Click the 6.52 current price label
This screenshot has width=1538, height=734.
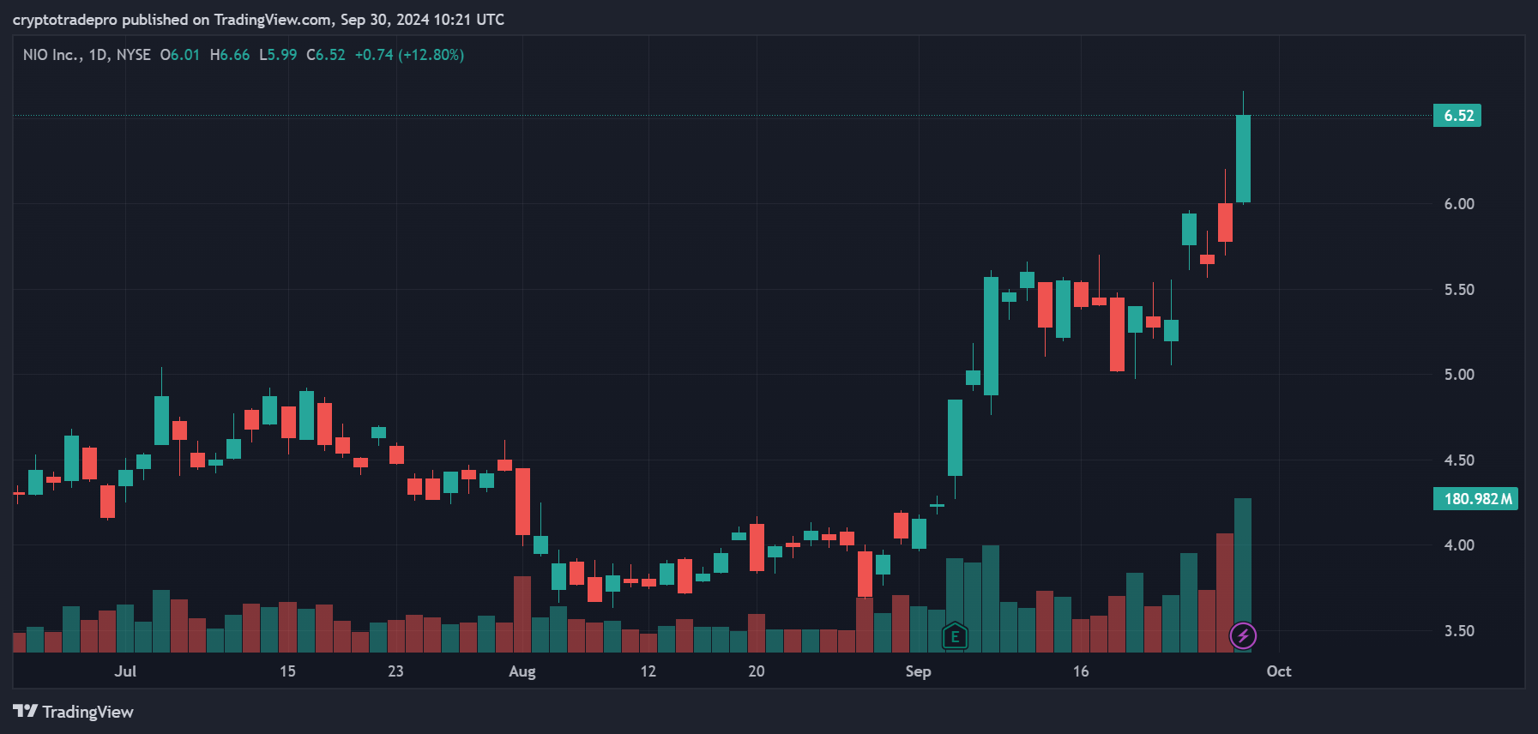pos(1457,116)
